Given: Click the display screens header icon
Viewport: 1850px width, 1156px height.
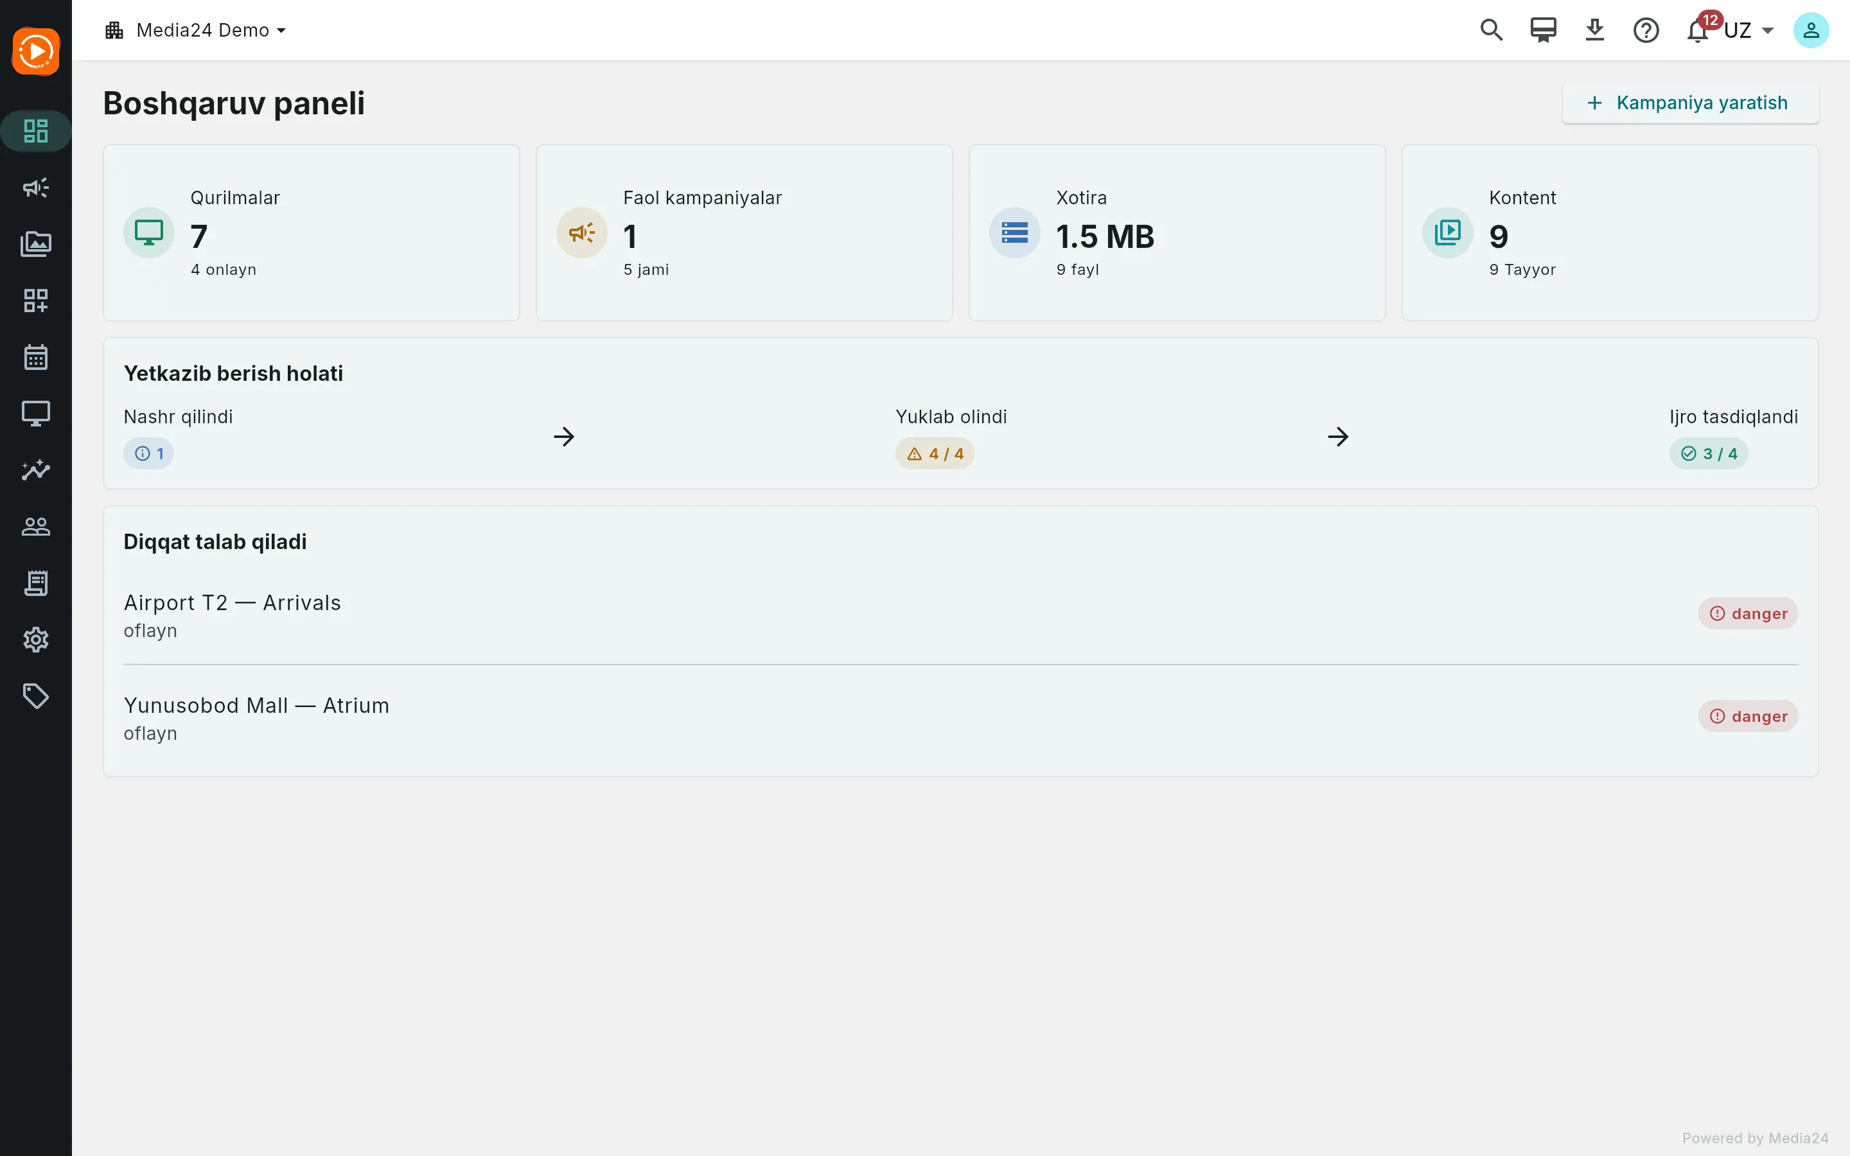Looking at the screenshot, I should 1544,30.
